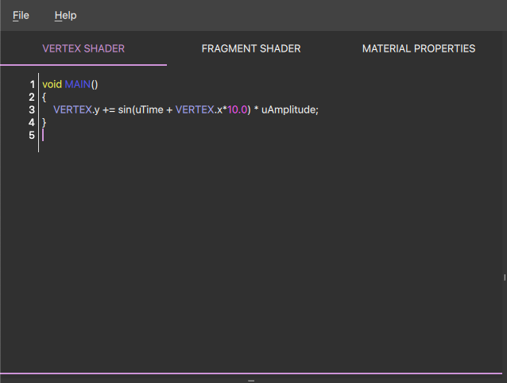Click the opening brace on line 2
The width and height of the screenshot is (507, 383).
click(45, 97)
